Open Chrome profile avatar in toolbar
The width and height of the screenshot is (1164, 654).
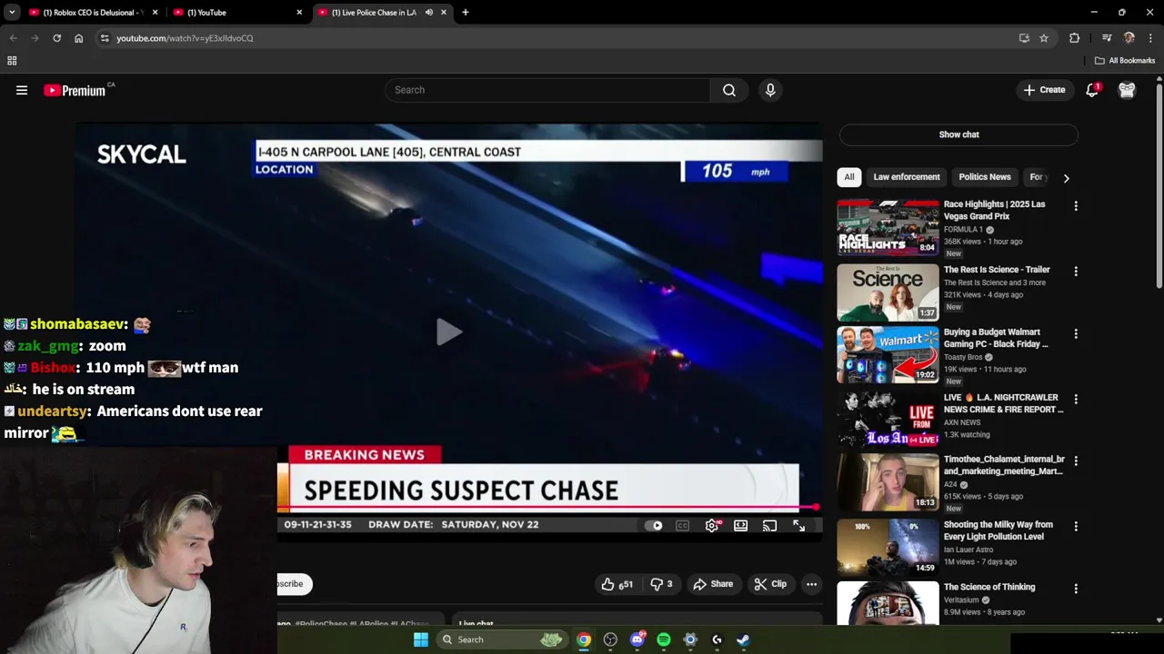point(1129,38)
